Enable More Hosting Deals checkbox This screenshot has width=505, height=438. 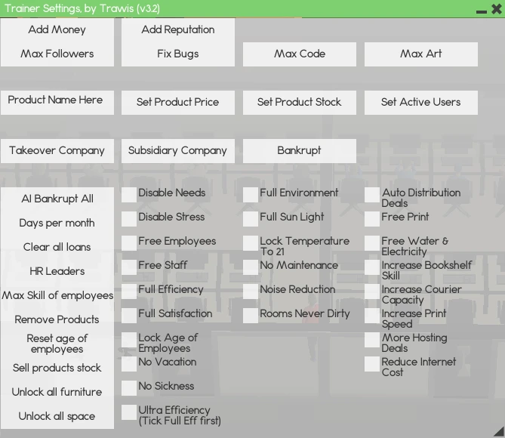point(372,340)
